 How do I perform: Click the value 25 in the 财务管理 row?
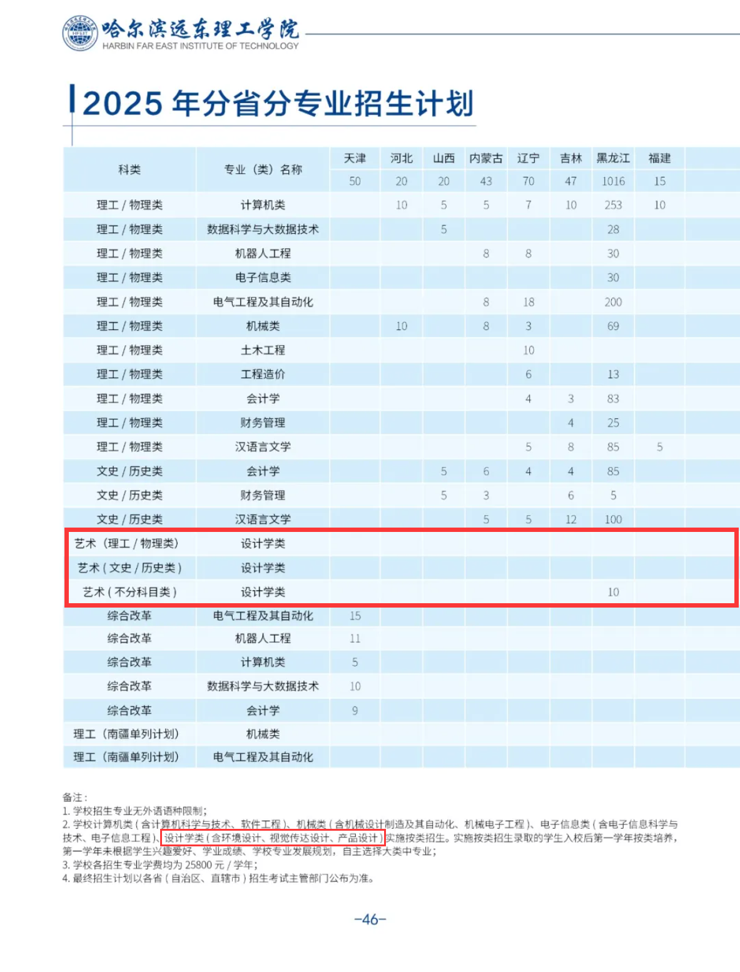tap(613, 423)
